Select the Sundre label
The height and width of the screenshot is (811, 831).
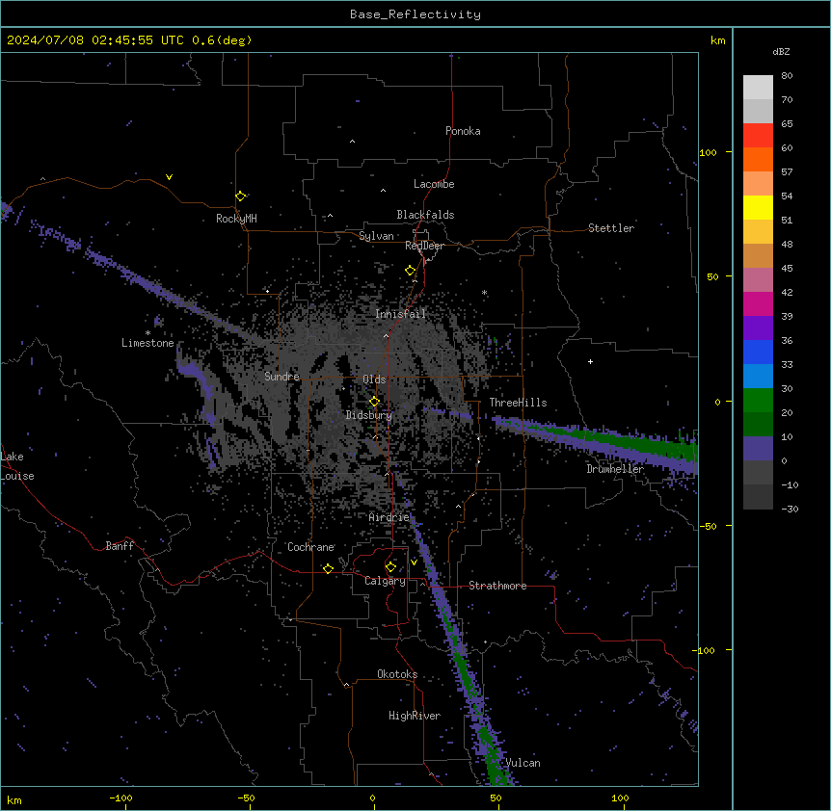coord(281,377)
